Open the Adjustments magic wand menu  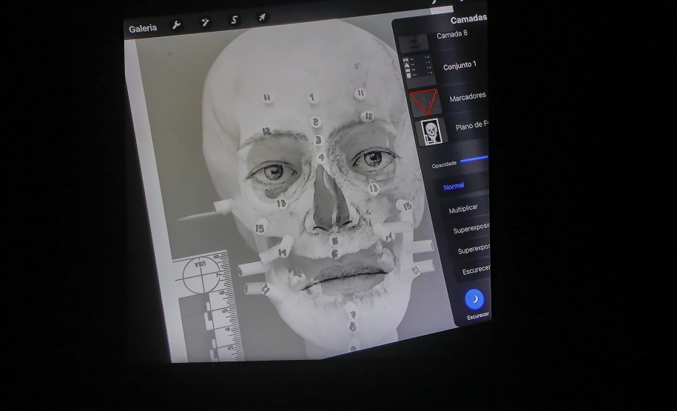[205, 23]
